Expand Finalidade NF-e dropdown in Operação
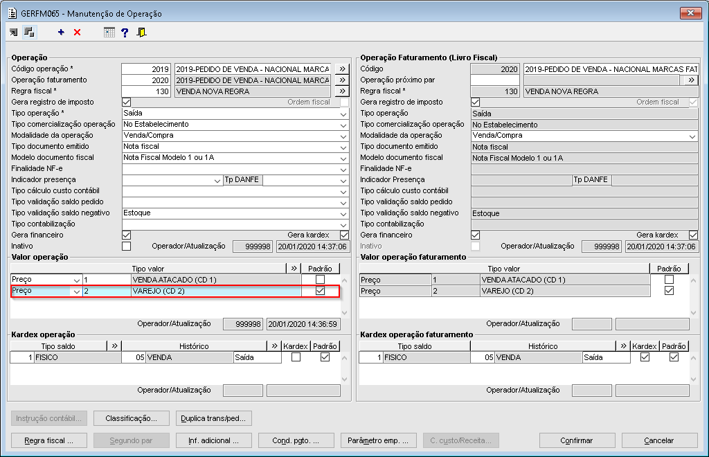Viewport: 709px width, 457px height. click(x=343, y=169)
